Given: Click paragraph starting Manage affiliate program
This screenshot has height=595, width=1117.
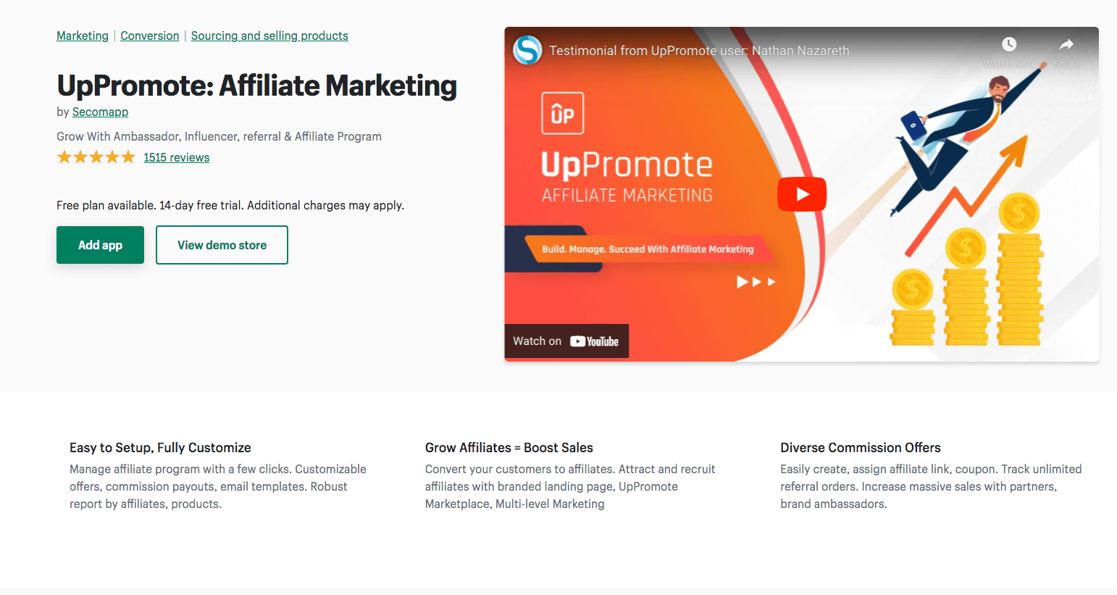Looking at the screenshot, I should click(218, 486).
